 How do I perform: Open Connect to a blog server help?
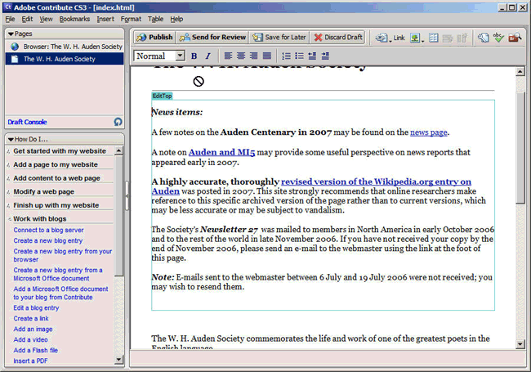[x=48, y=230]
